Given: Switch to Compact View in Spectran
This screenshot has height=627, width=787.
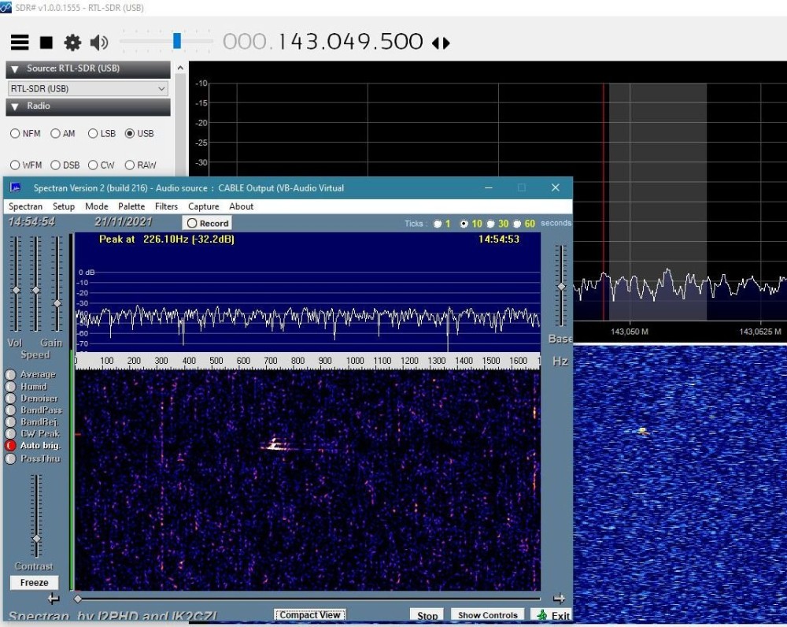Looking at the screenshot, I should click(309, 614).
